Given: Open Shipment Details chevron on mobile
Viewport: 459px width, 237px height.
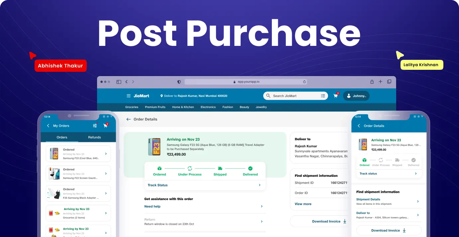Looking at the screenshot, I should tap(418, 201).
